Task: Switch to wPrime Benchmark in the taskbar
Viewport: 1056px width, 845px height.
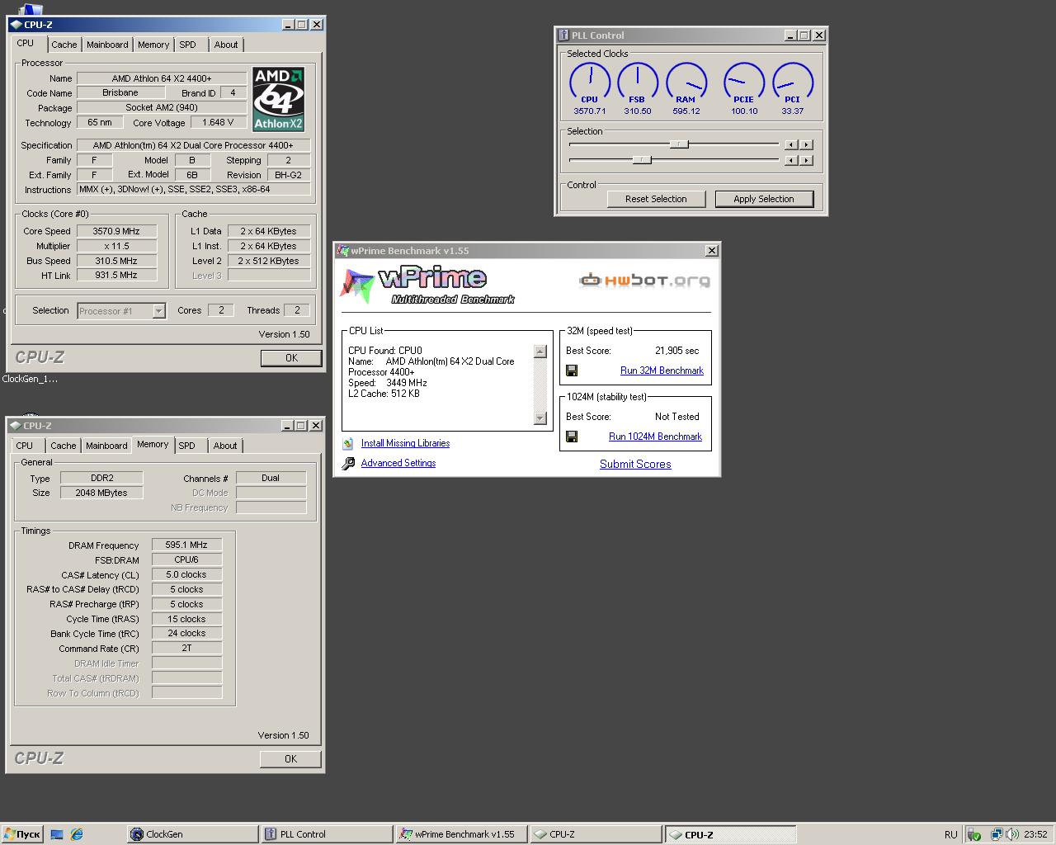Action: [x=461, y=834]
